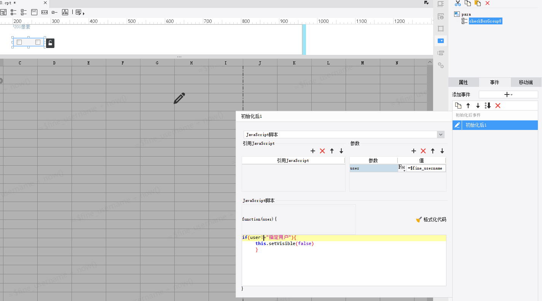Close the .cpt report tab
The height and width of the screenshot is (301, 542).
(45, 3)
